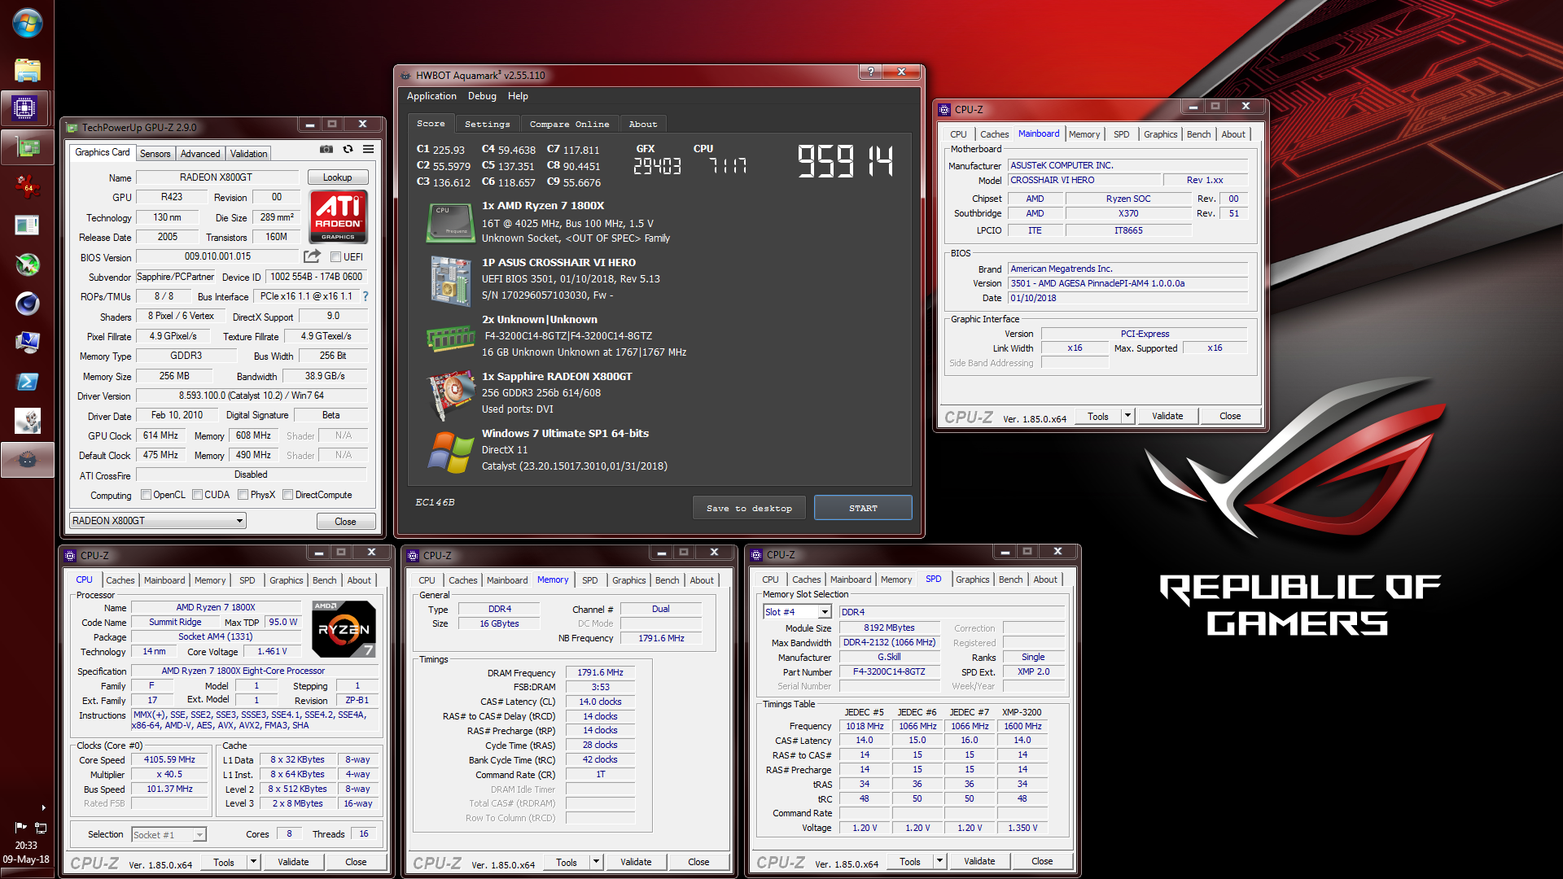Viewport: 1563px width, 879px height.
Task: Expand Tools arrow in CPU-Z CPU window
Action: coord(253,862)
